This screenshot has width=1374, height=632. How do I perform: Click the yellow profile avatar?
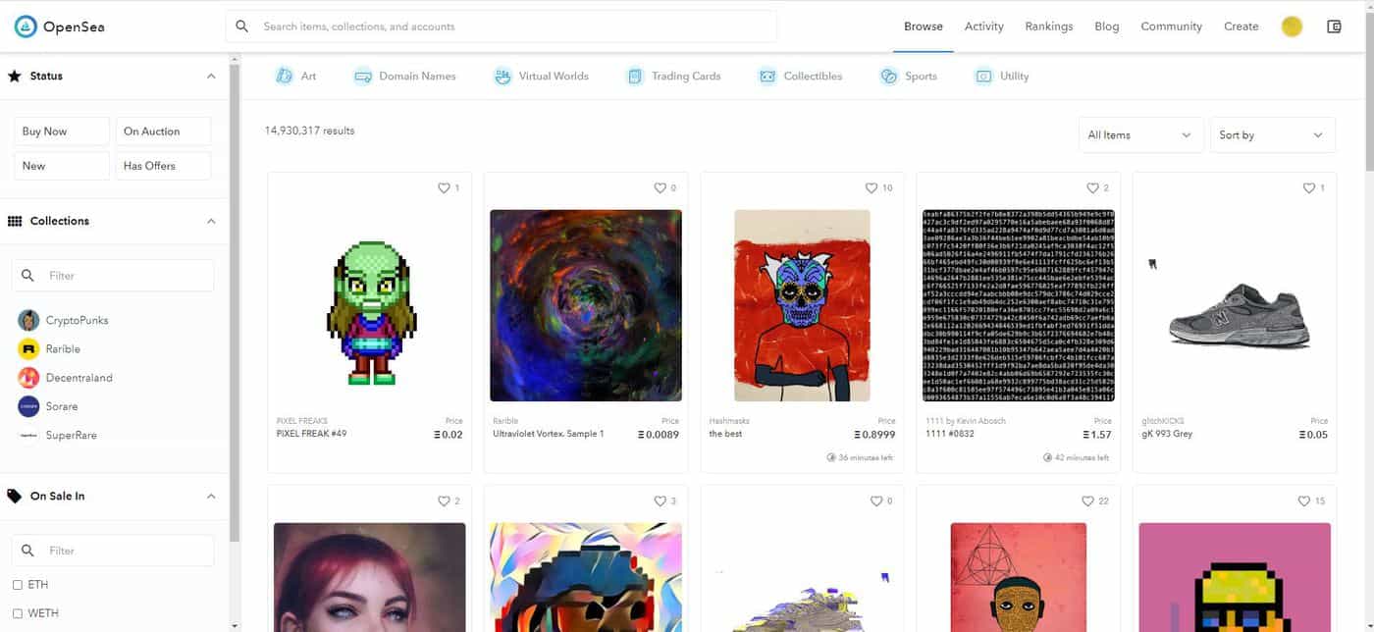coord(1292,26)
